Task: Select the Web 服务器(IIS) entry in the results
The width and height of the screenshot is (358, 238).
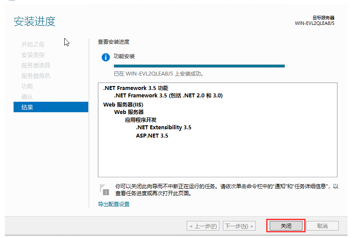Action: point(123,104)
